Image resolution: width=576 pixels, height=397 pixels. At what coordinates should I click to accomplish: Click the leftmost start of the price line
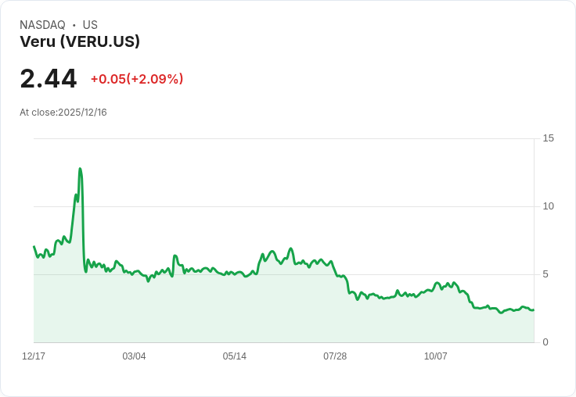tap(34, 247)
